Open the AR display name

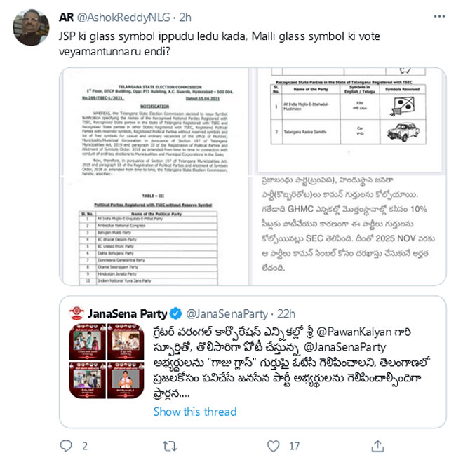coord(67,18)
